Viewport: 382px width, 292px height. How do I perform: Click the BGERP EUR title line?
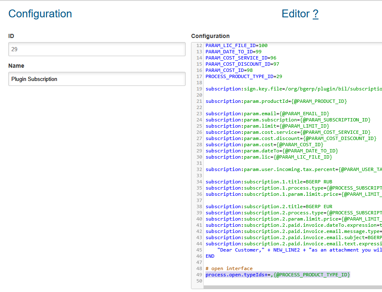269,207
